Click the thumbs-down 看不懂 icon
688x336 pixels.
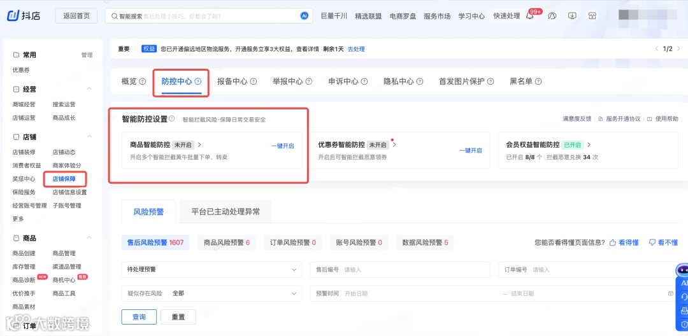652,242
